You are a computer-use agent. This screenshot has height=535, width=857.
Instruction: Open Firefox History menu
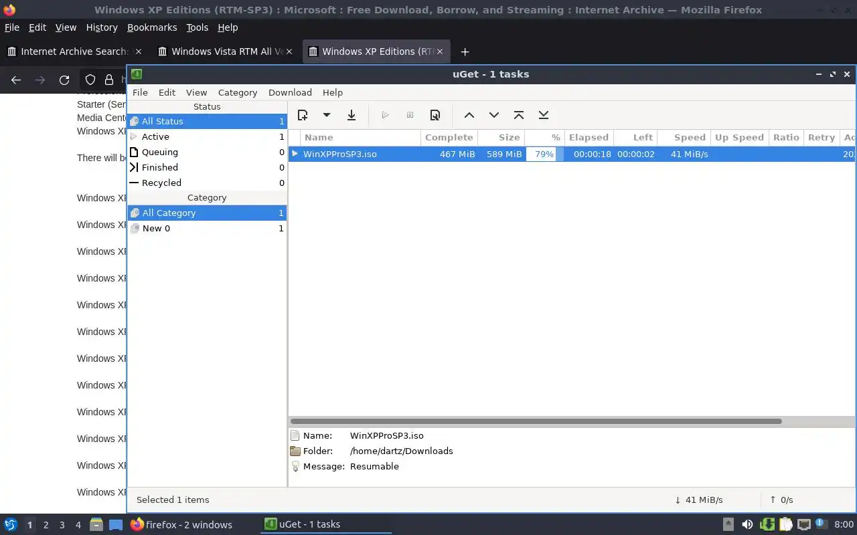(102, 27)
